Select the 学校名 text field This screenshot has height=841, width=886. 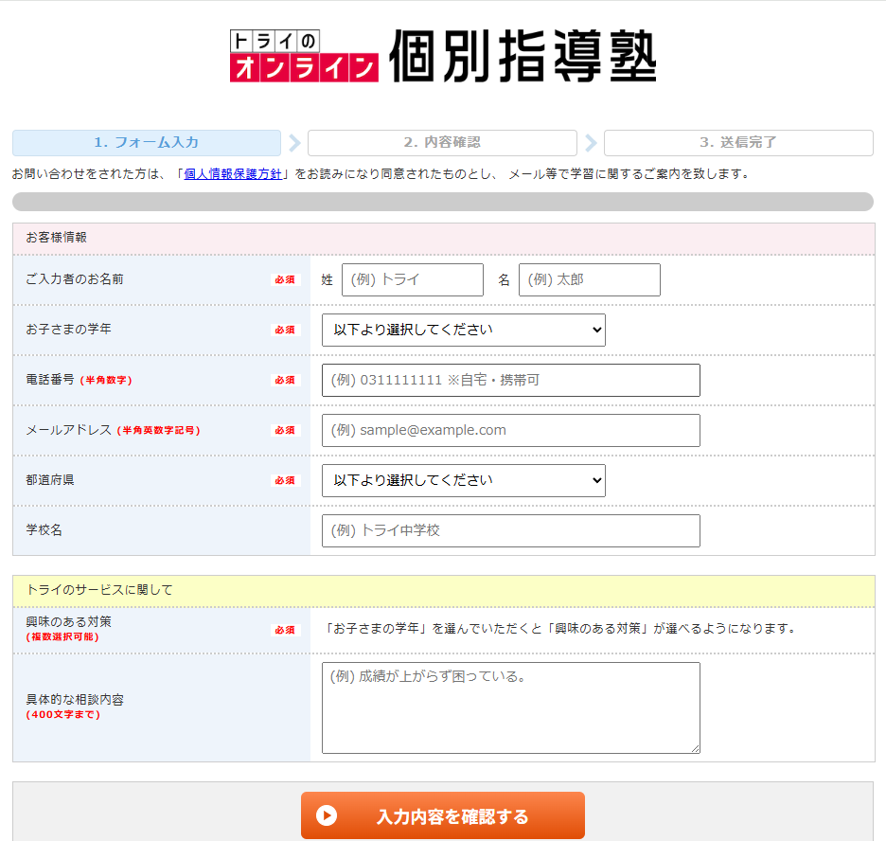pos(510,530)
